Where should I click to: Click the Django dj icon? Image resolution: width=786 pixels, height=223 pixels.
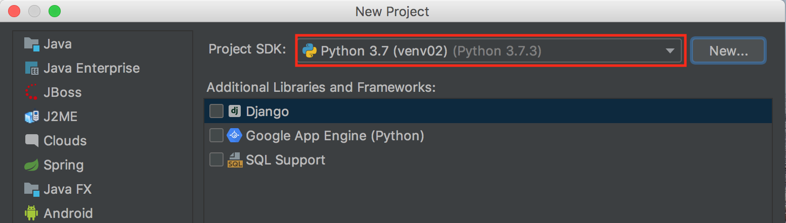tap(234, 111)
